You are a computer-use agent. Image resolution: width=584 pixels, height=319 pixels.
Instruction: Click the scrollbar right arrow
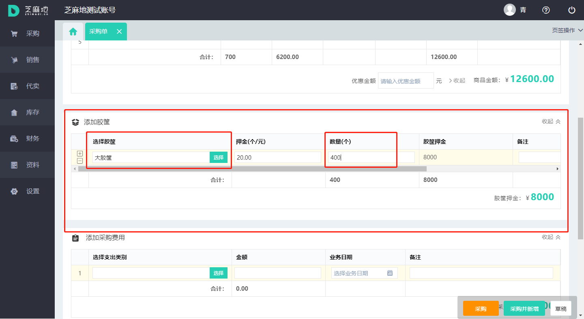tap(557, 169)
